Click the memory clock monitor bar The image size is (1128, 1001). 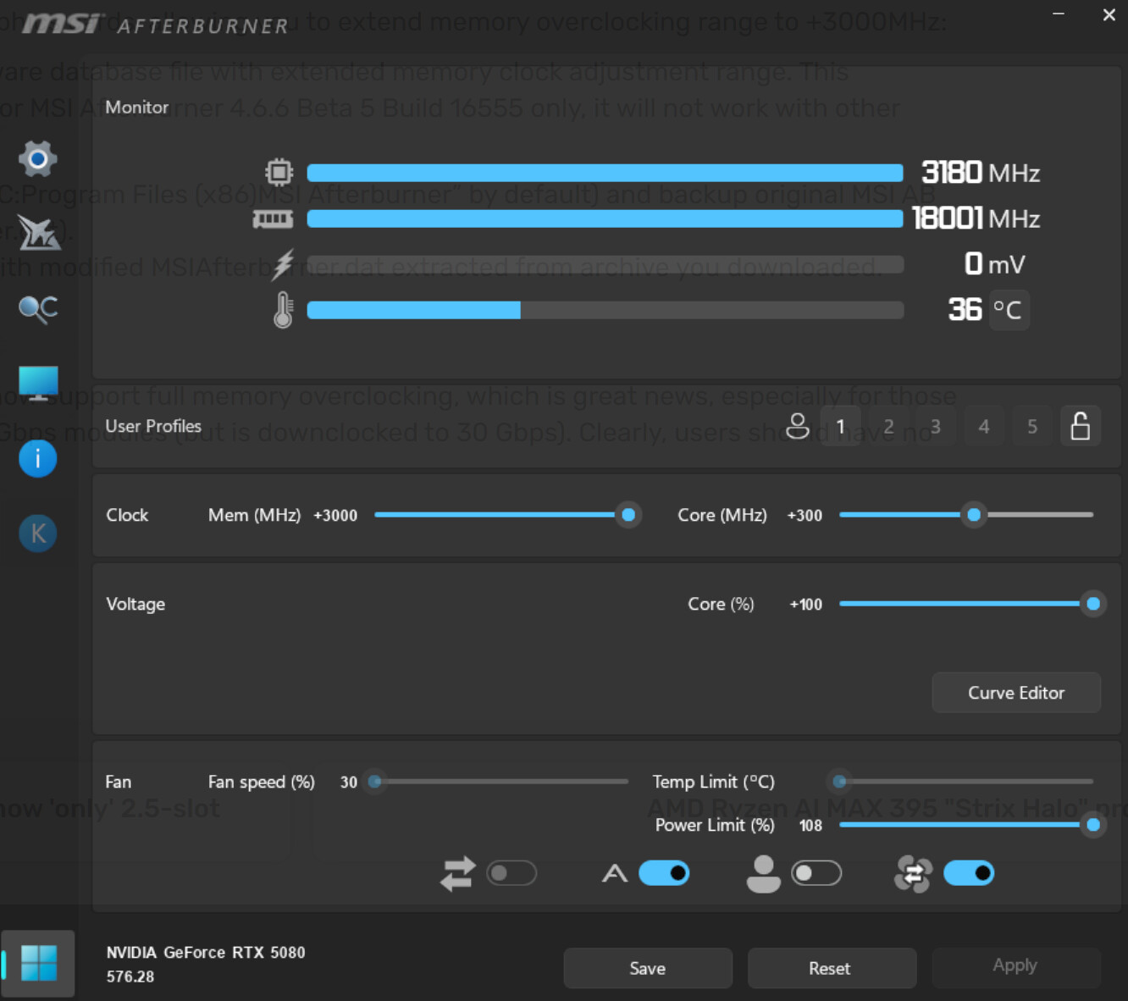click(605, 218)
